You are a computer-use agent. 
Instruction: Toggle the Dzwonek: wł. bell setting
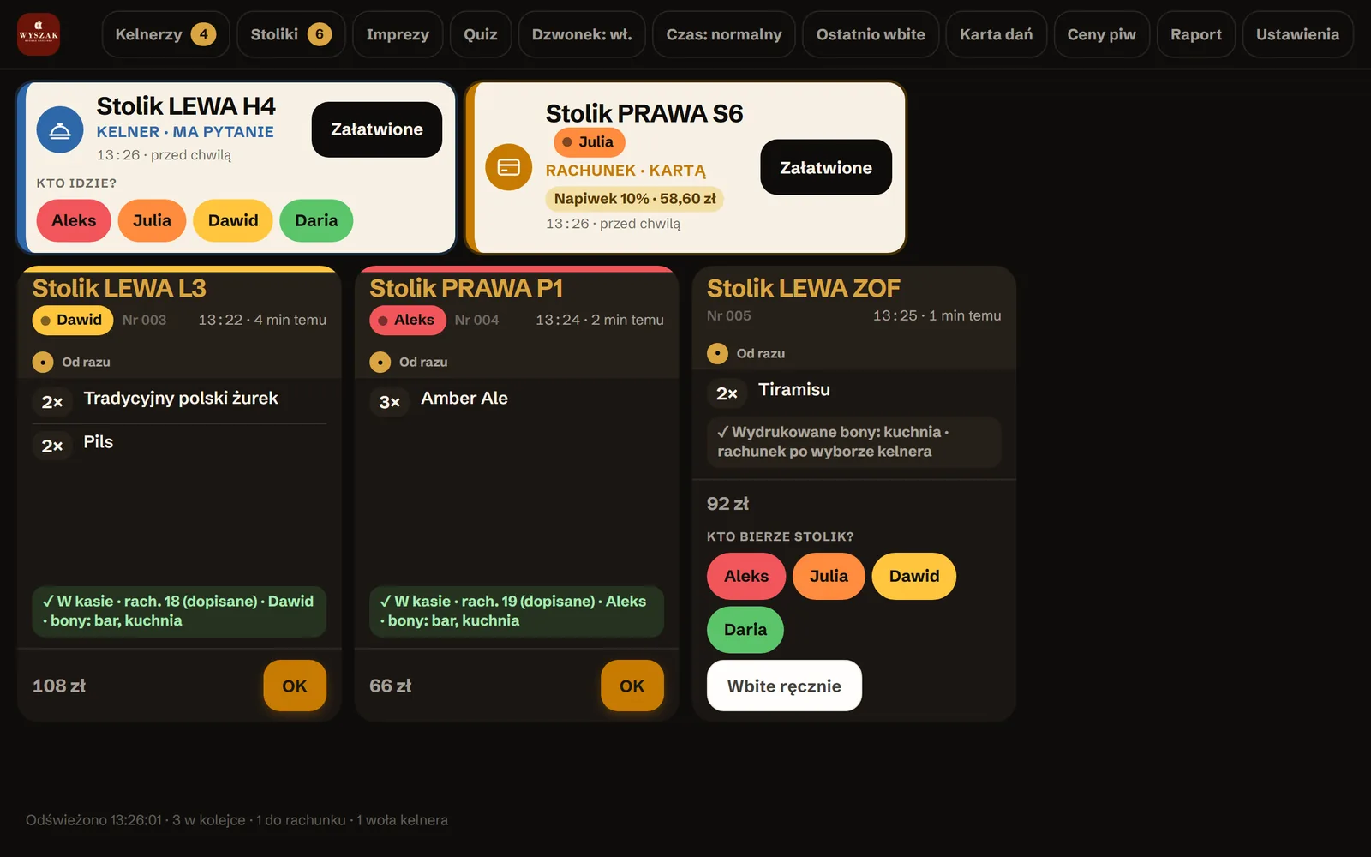coord(582,34)
